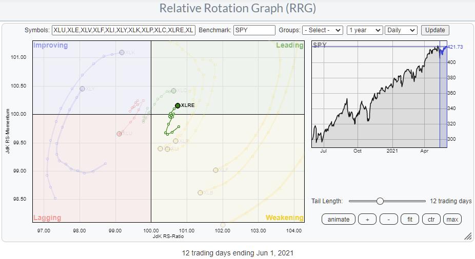Open the Groups select dropdown
The width and height of the screenshot is (475, 259).
[323, 30]
